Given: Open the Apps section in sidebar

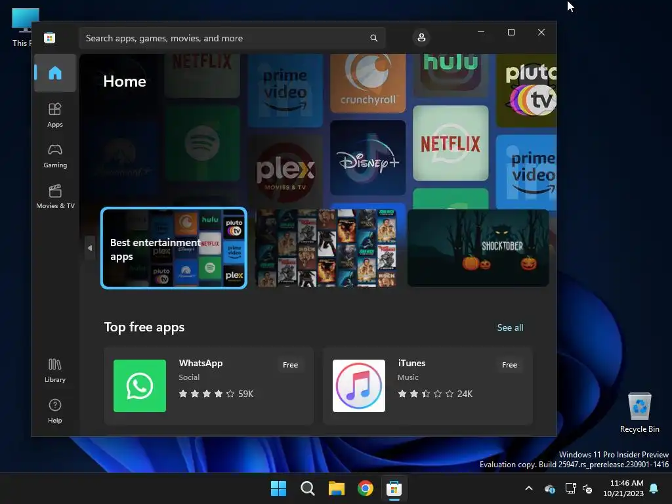Looking at the screenshot, I should (55, 115).
